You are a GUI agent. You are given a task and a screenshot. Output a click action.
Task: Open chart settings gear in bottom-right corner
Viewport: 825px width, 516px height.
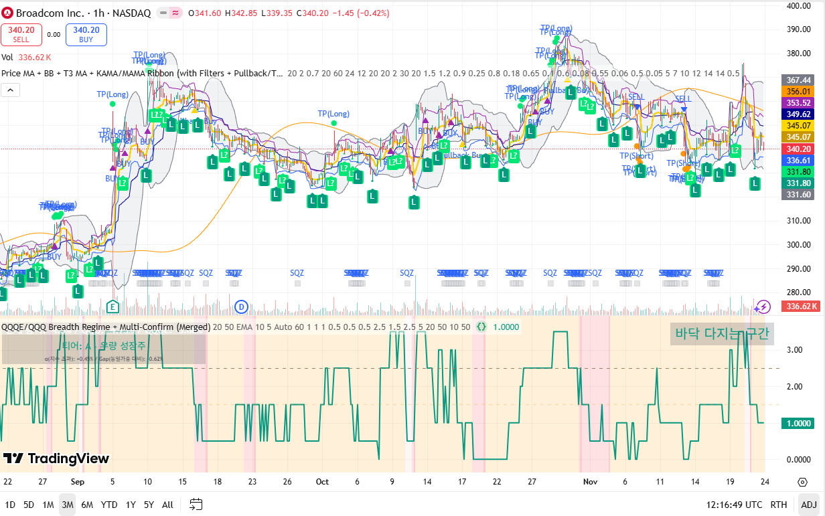[x=802, y=482]
